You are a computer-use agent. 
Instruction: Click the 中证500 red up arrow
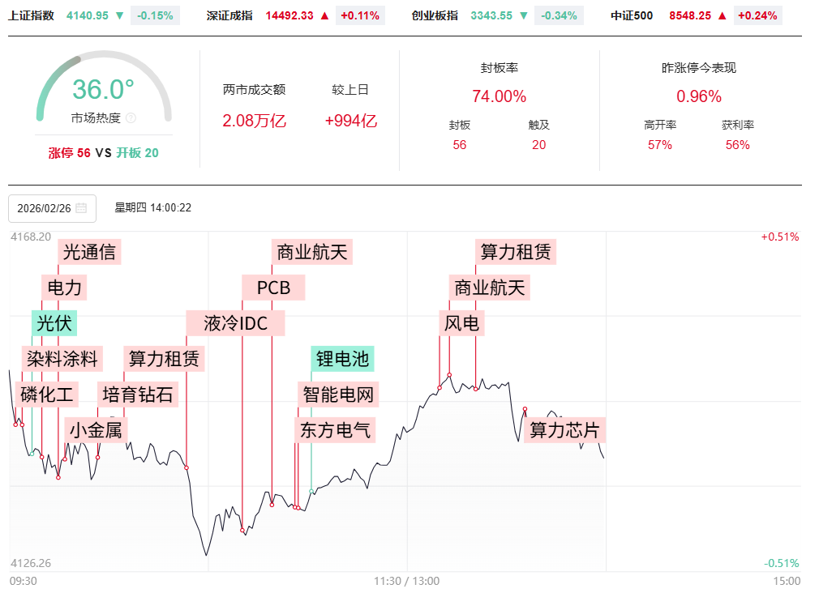point(722,15)
